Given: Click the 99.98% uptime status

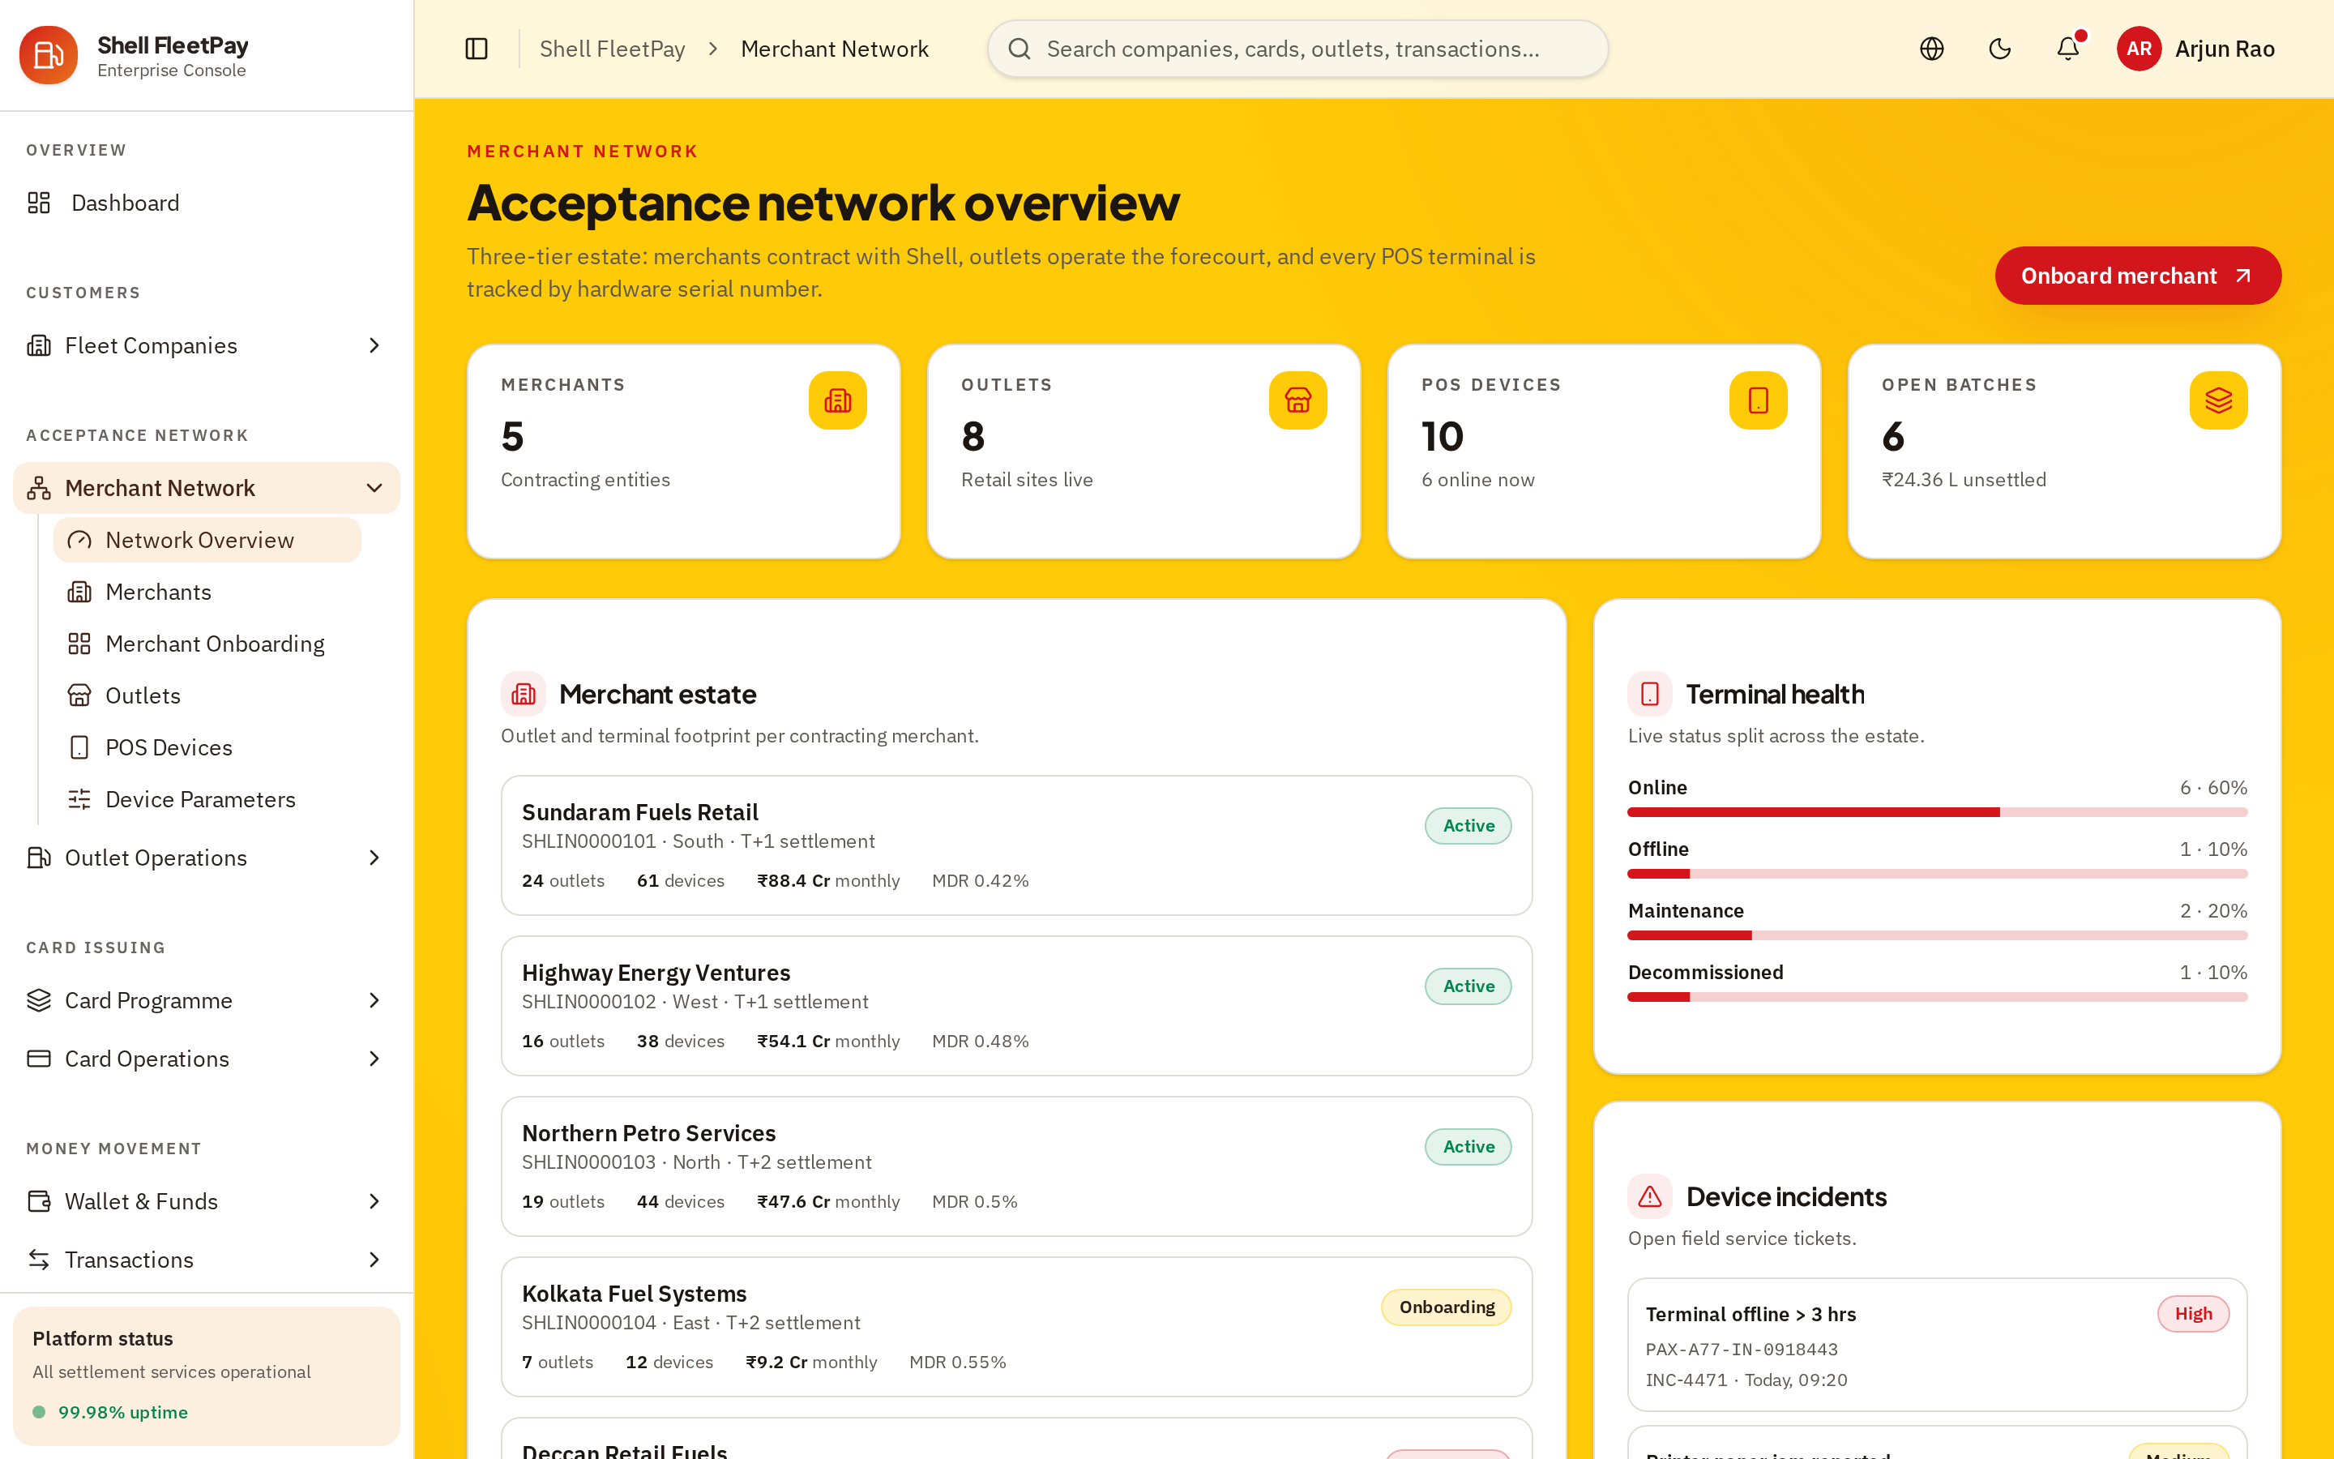Looking at the screenshot, I should click(x=122, y=1412).
